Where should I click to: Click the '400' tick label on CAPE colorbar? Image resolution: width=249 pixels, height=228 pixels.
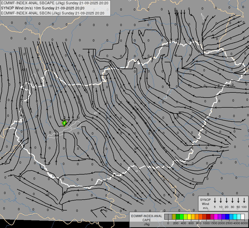tap(183, 223)
